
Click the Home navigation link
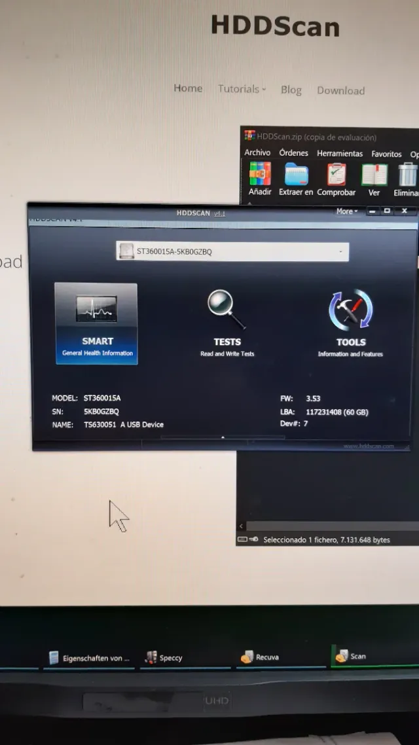pos(188,88)
